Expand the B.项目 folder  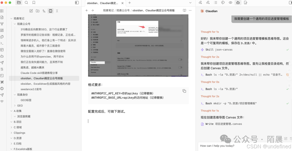pos(11,122)
